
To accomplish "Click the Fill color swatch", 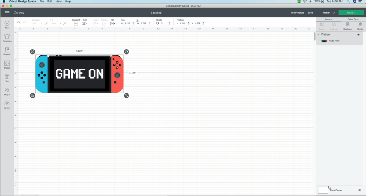I will 65,24.
